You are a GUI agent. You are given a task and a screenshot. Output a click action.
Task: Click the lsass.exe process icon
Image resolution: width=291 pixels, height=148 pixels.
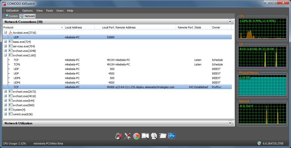click(x=11, y=42)
